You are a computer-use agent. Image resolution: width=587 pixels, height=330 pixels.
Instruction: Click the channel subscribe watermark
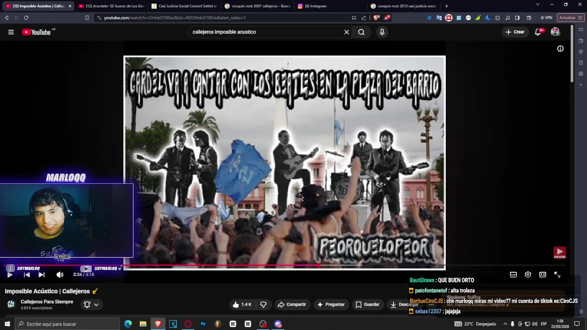(559, 253)
